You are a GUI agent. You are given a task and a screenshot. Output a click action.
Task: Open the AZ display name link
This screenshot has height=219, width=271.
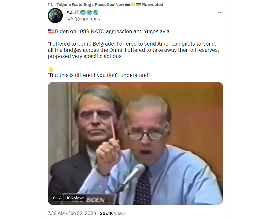[69, 12]
